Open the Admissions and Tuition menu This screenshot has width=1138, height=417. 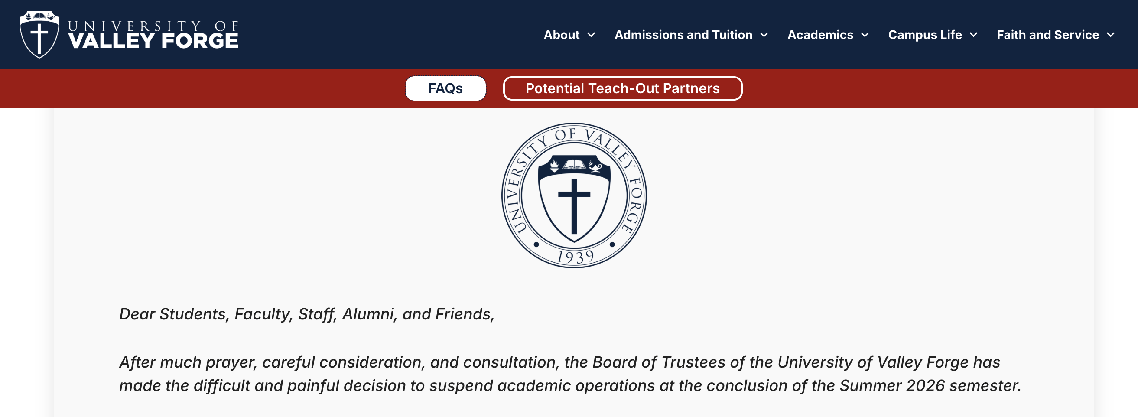coord(683,35)
